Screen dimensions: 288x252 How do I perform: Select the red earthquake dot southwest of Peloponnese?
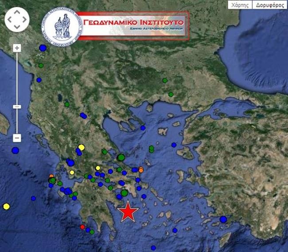coord(82,227)
